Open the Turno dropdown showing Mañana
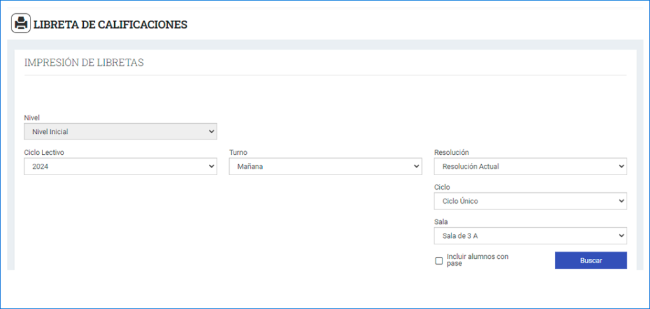The width and height of the screenshot is (650, 309). (x=326, y=166)
